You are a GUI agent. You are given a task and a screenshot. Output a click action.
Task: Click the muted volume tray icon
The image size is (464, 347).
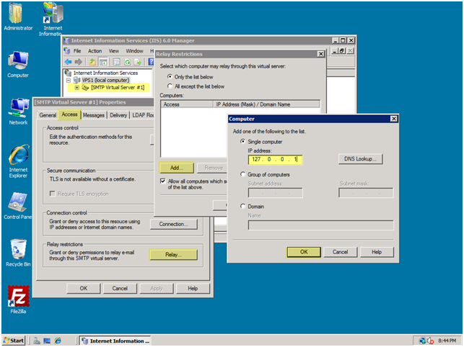431,341
